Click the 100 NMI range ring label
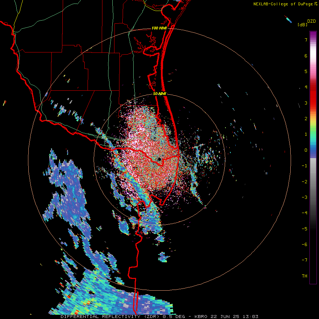 tap(159, 28)
